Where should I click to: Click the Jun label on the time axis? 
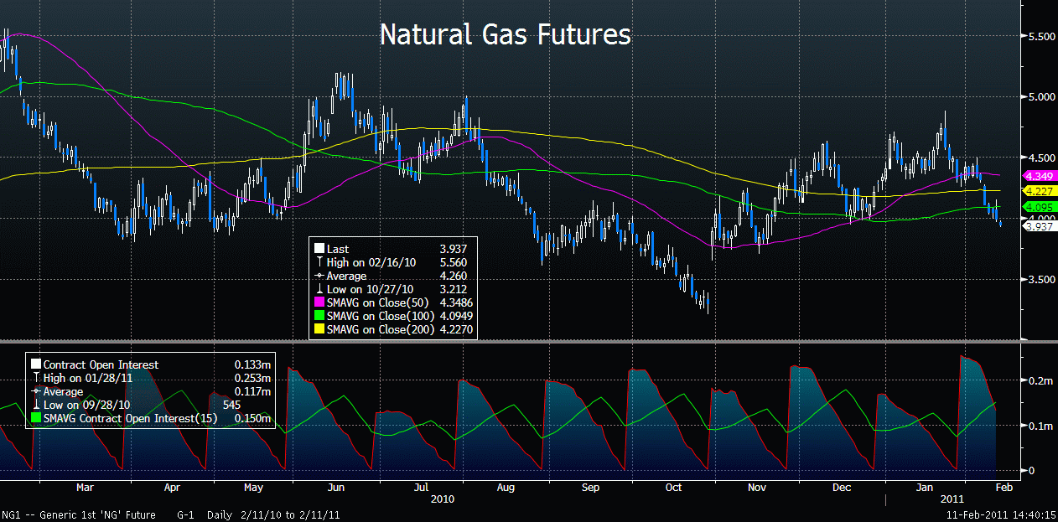click(x=335, y=487)
